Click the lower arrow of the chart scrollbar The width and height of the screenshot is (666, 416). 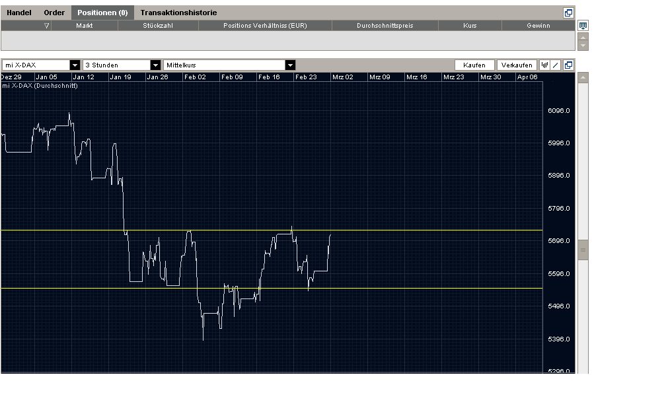click(x=583, y=370)
